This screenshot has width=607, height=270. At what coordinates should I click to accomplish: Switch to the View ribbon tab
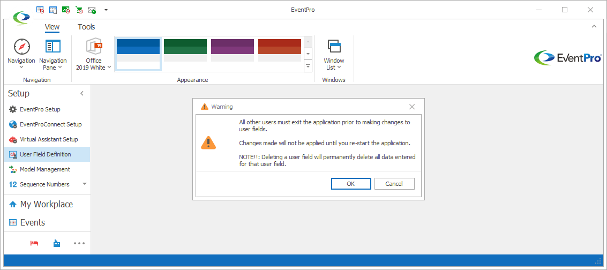coord(52,27)
